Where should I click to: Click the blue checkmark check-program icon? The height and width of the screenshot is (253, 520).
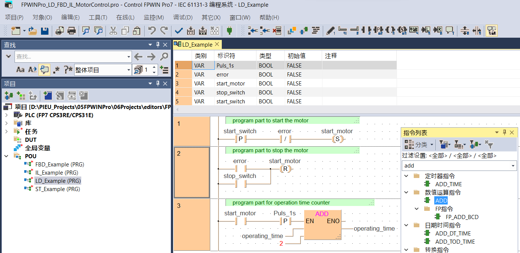point(179,31)
